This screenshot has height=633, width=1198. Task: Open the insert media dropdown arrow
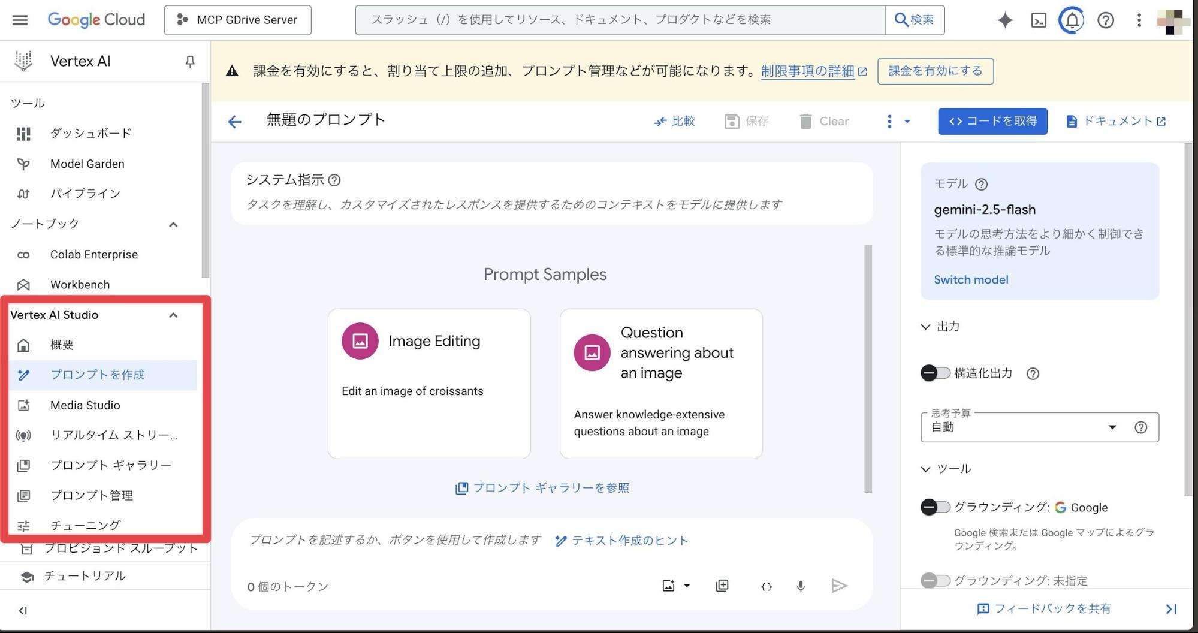tap(687, 586)
